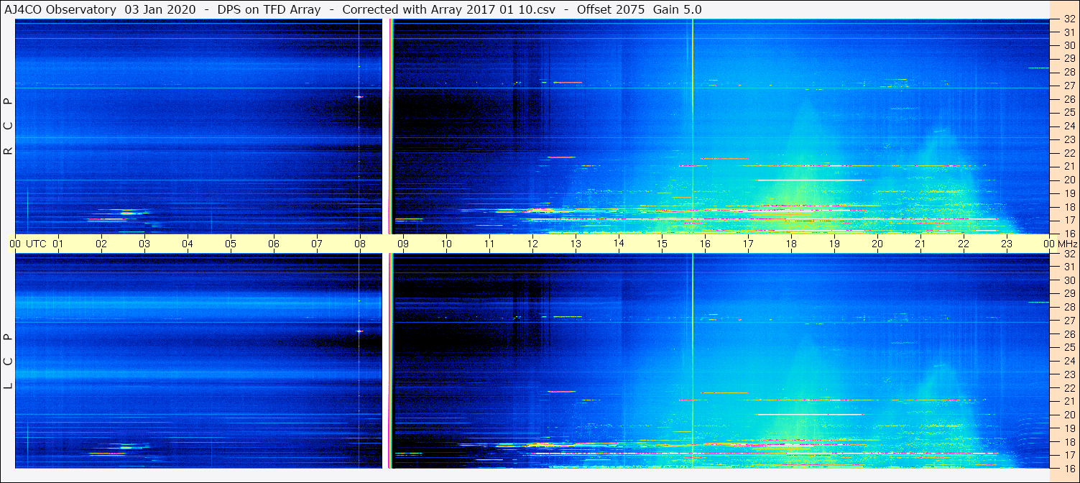The width and height of the screenshot is (1080, 483).
Task: Click the white 20 MHz horizontal streak in LCP panel
Action: [810, 414]
